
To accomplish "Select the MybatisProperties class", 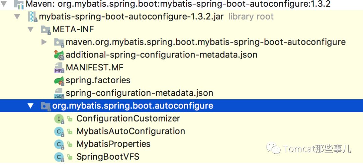I will point(114,144).
